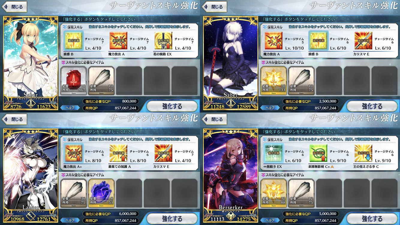Select Saber Alter's カリスマ E skill icon
400x225 pixels.
coord(363,41)
